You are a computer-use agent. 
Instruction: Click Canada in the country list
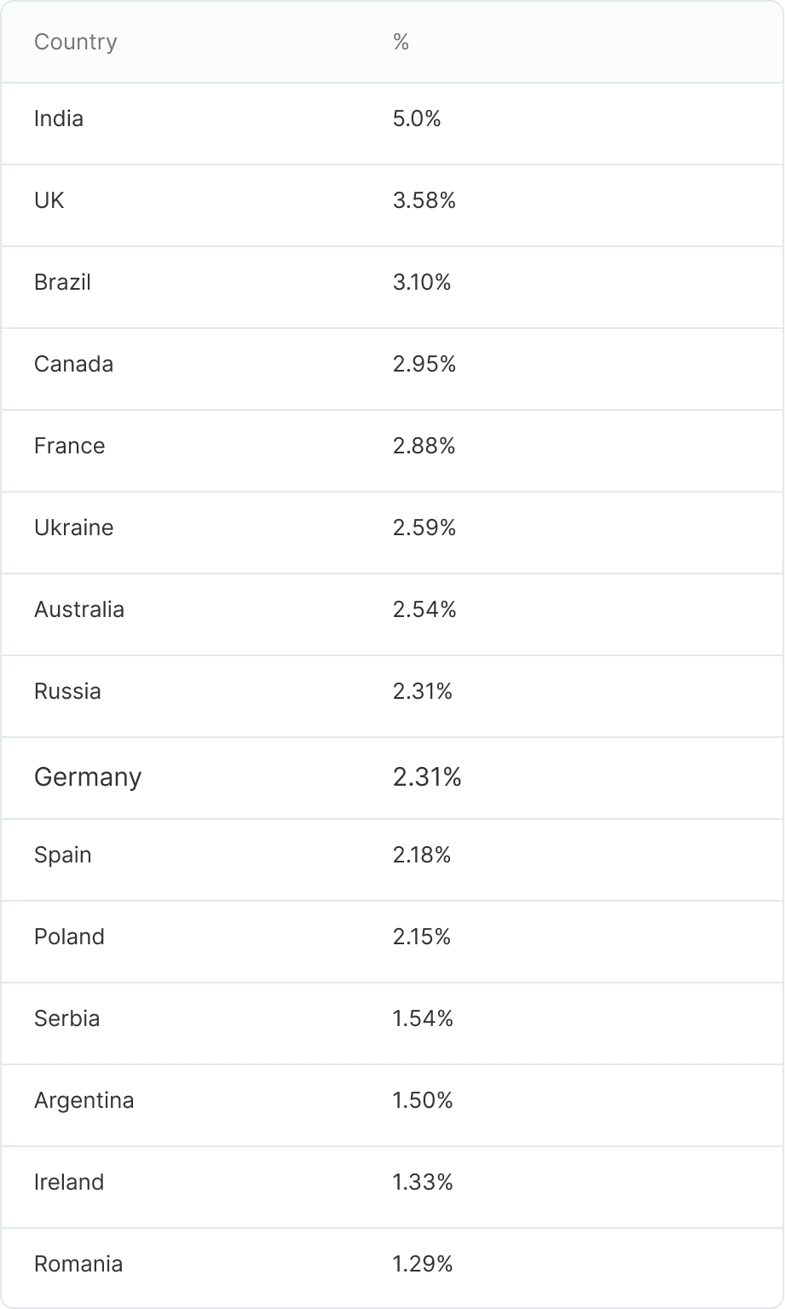73,364
